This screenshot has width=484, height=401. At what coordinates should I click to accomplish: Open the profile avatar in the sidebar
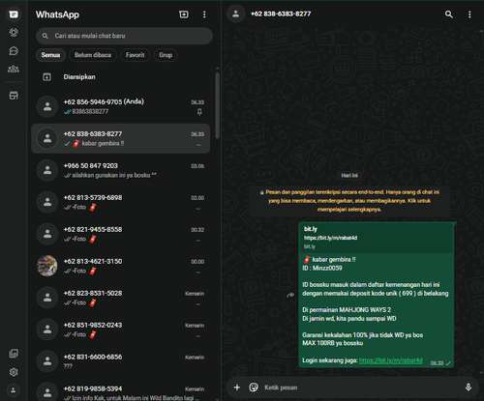[x=14, y=390]
